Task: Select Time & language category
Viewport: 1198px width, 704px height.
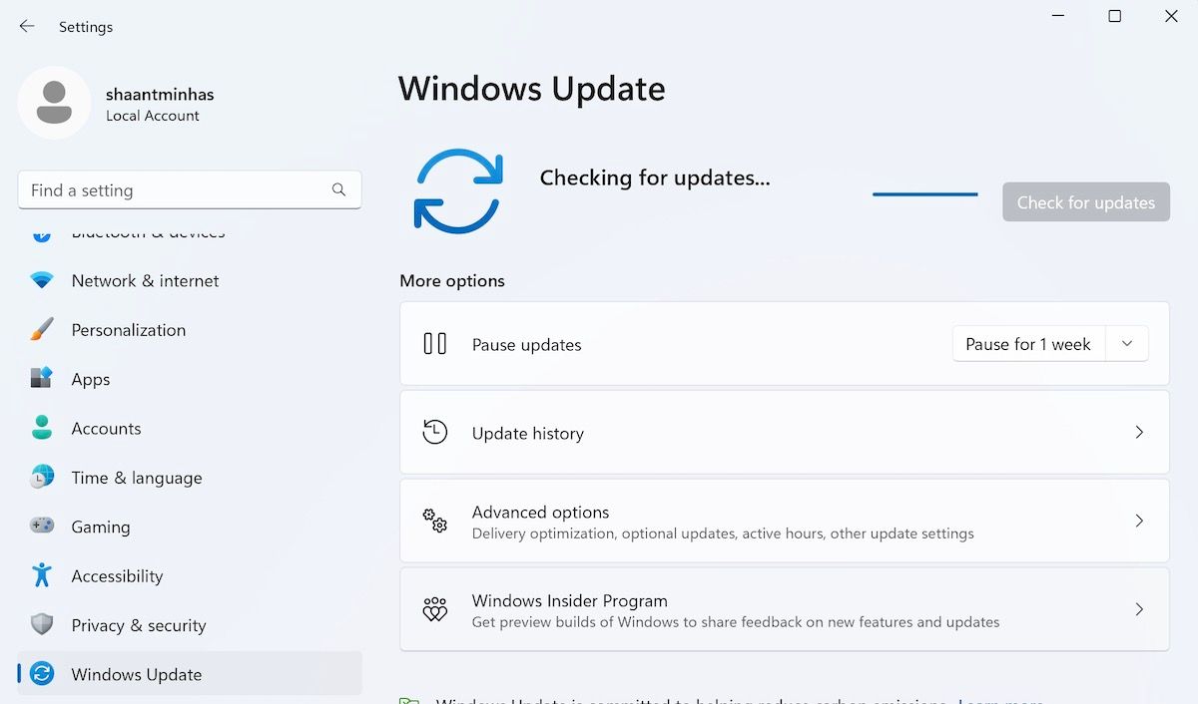Action: point(190,478)
